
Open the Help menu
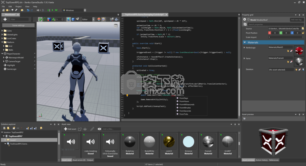point(35,7)
